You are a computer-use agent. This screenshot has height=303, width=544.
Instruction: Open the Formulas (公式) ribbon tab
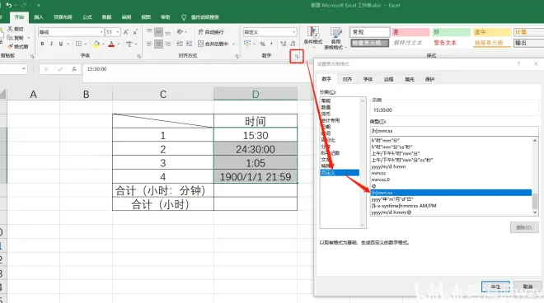(87, 17)
